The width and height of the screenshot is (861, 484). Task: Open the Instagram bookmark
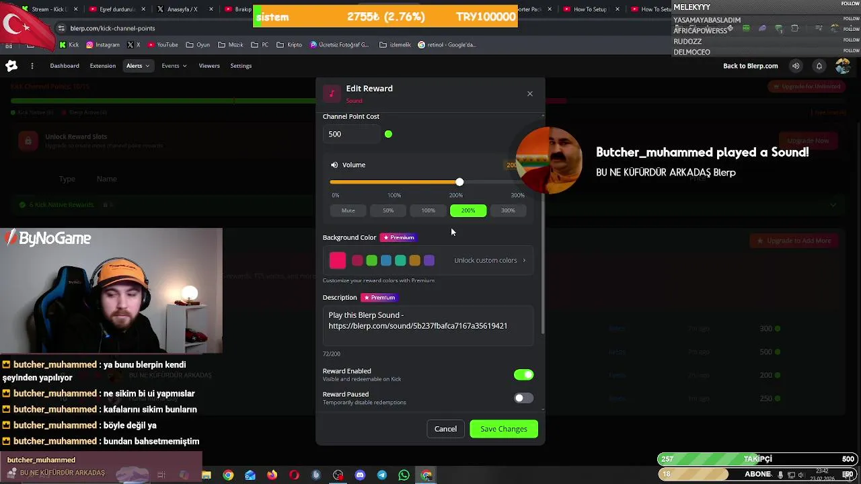point(103,45)
